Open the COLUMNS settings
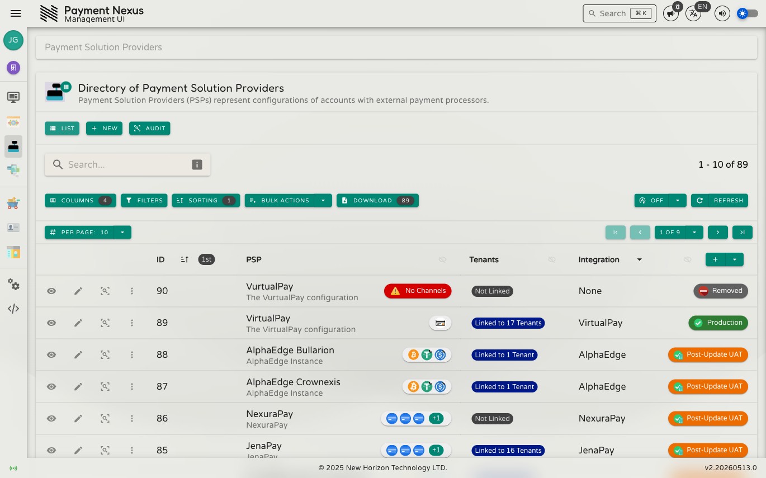The width and height of the screenshot is (766, 478). (81, 200)
